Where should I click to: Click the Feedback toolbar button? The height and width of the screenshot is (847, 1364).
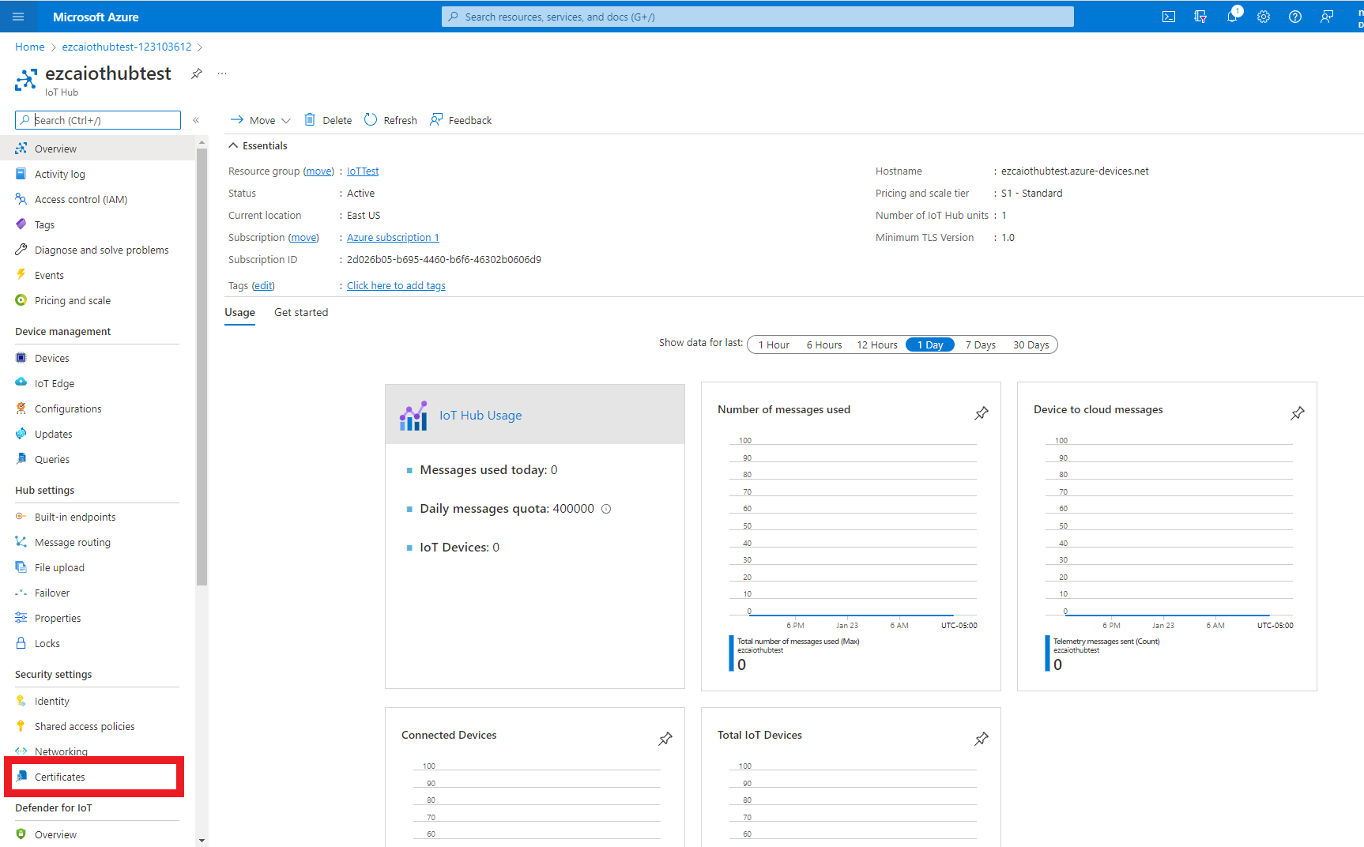pos(461,120)
